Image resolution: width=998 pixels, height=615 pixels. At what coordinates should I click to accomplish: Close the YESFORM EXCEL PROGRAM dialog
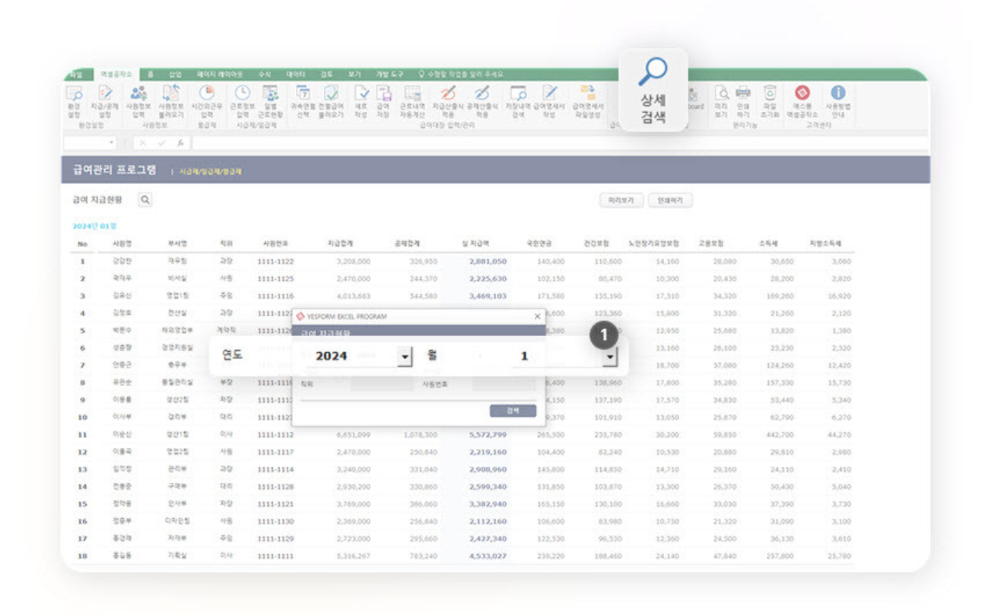click(538, 316)
